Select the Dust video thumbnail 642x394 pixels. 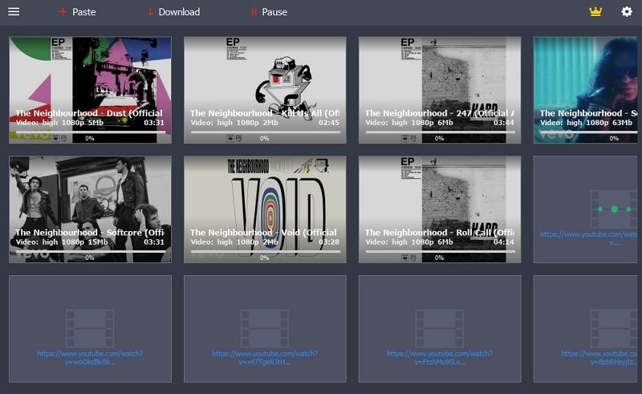coord(90,90)
